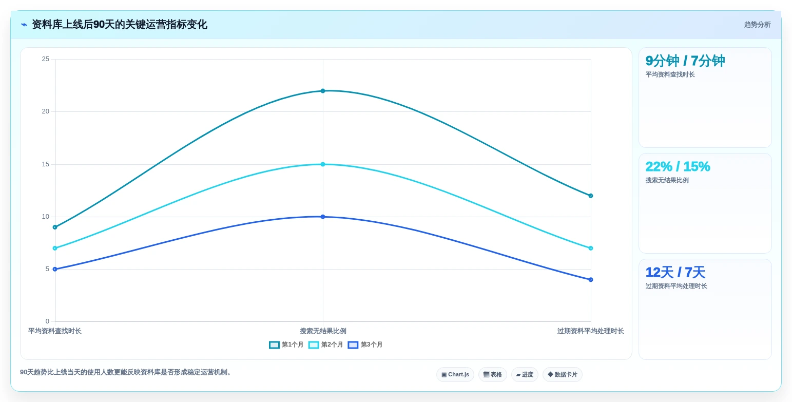The height and width of the screenshot is (402, 792).
Task: Click the 第1个月 peak point at 22
Action: [323, 91]
